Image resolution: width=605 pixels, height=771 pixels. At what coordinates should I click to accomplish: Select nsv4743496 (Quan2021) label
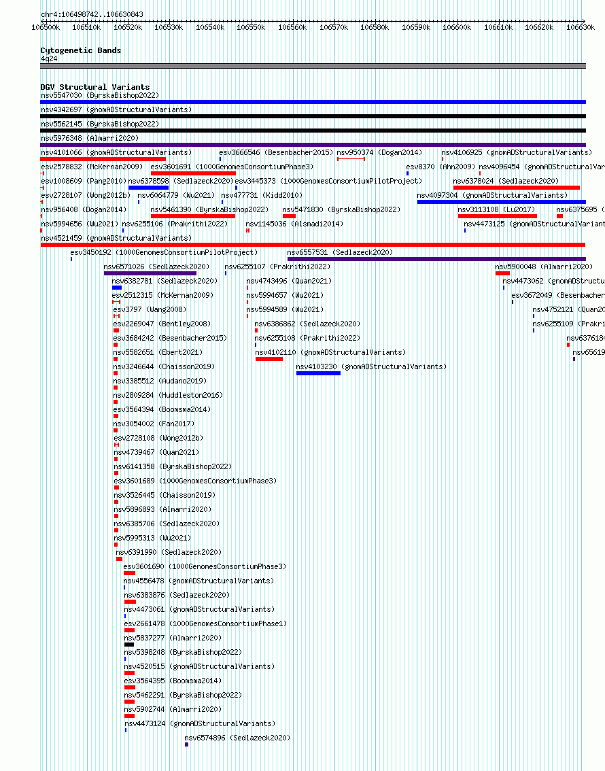coord(289,281)
